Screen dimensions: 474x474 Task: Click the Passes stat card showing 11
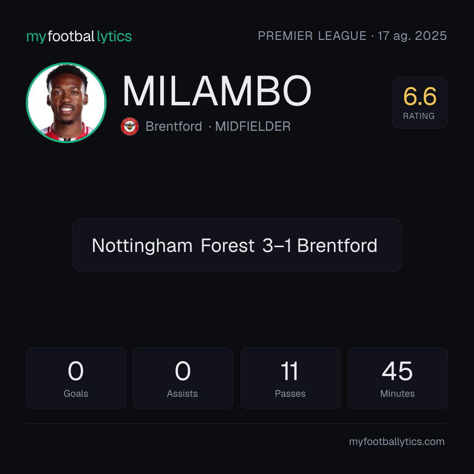(290, 378)
